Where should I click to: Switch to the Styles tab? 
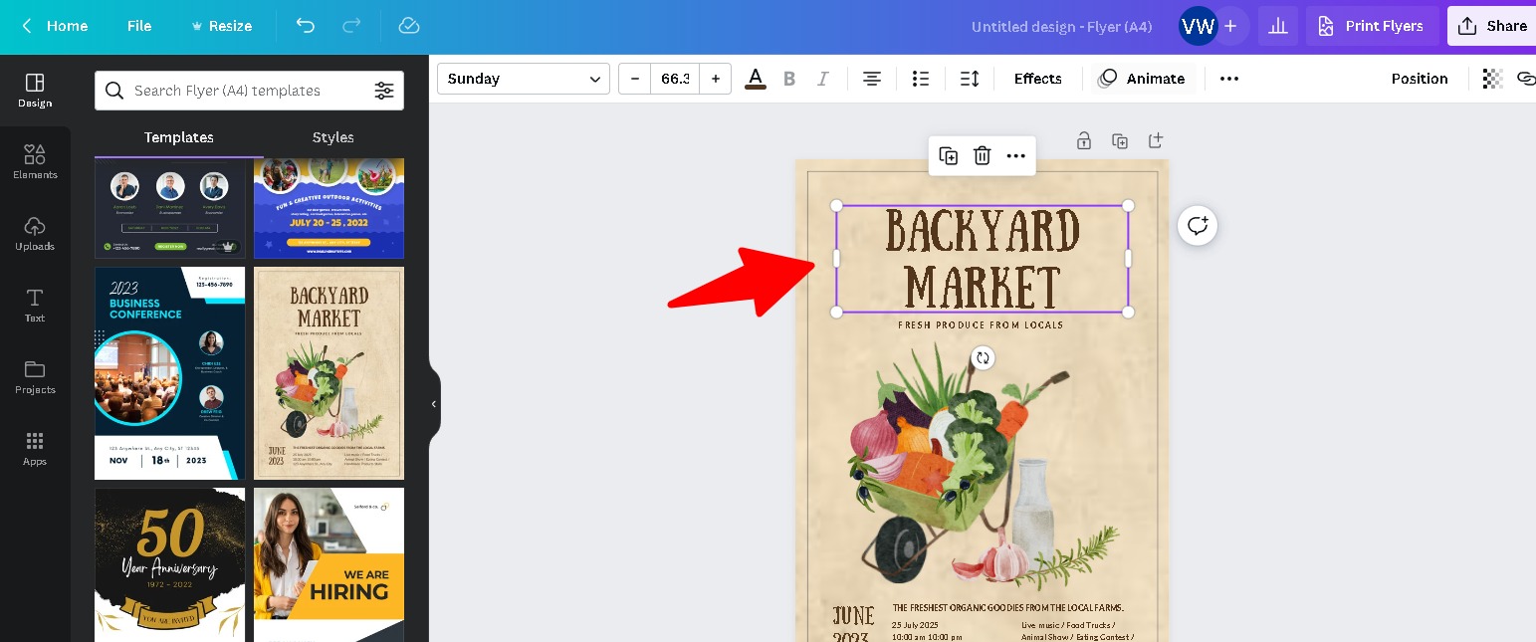pyautogui.click(x=332, y=137)
